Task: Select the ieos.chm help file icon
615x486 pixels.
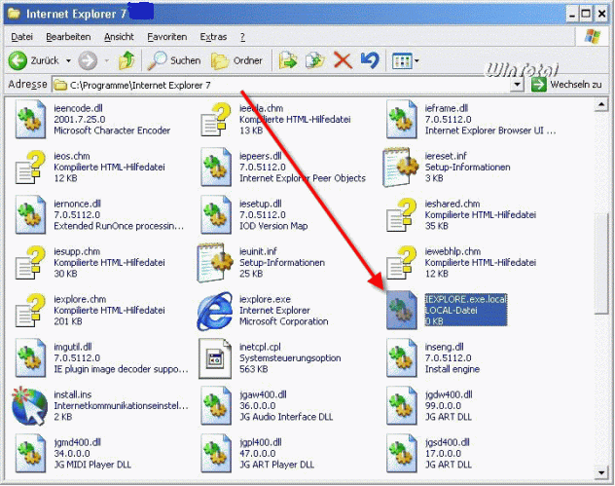Action: point(30,168)
